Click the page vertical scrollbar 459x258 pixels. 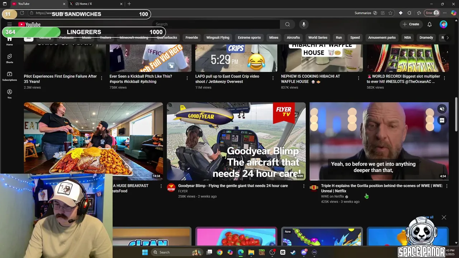456,114
